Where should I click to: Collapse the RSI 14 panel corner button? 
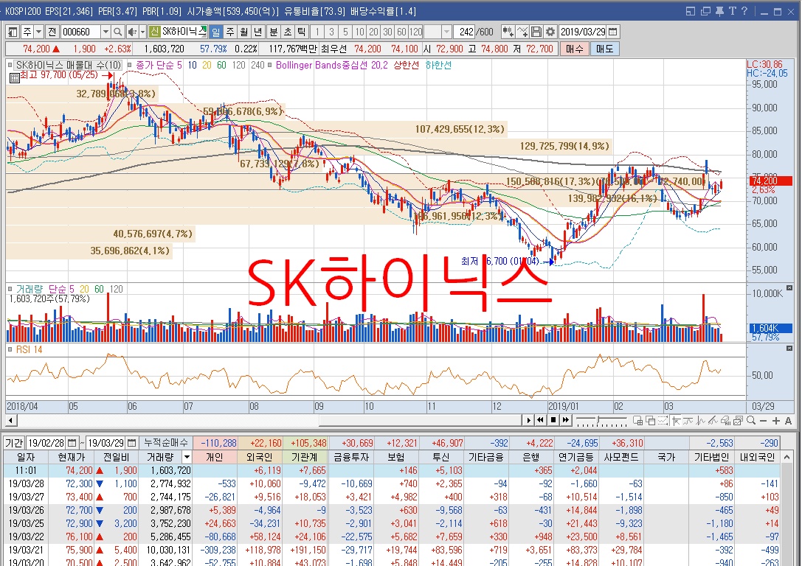[789, 348]
